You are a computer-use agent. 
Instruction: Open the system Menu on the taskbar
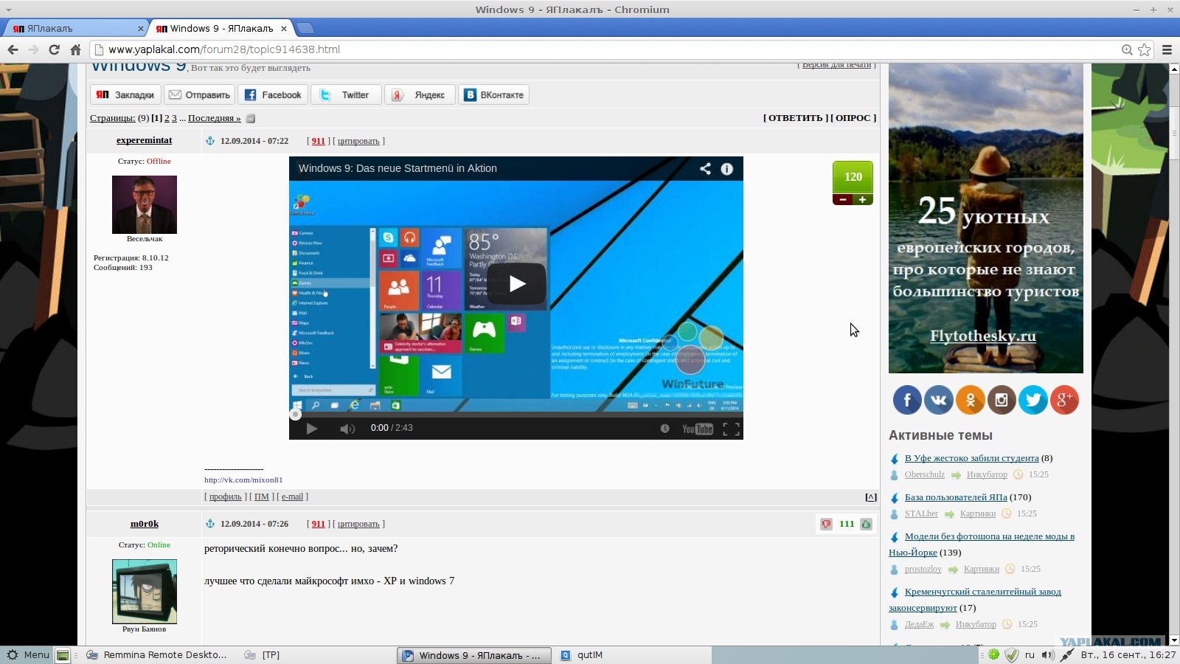(x=27, y=655)
